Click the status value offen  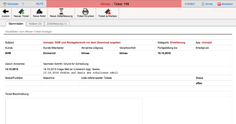click(199, 83)
